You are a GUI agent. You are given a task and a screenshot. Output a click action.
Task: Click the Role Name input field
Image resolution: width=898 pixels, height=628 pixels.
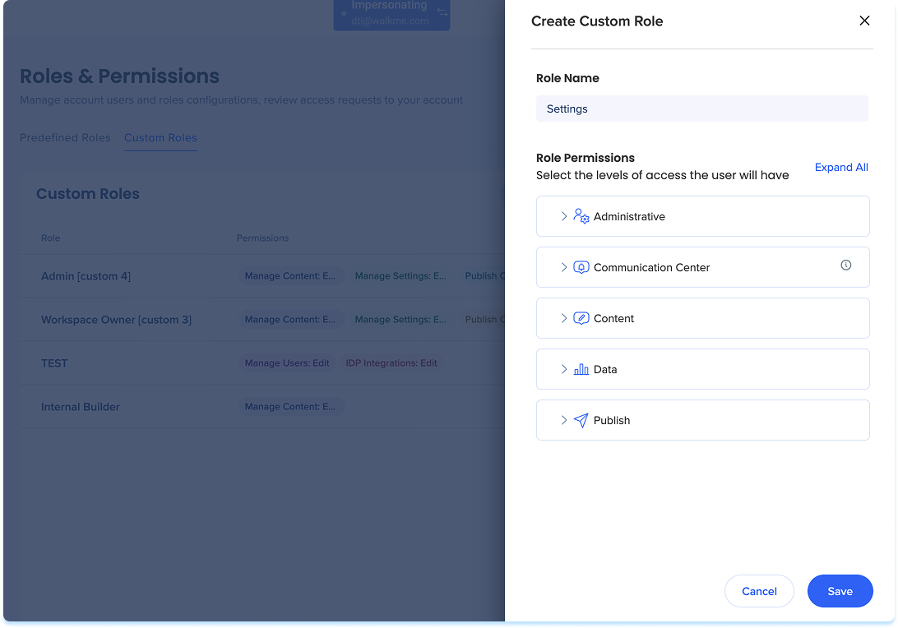point(701,109)
